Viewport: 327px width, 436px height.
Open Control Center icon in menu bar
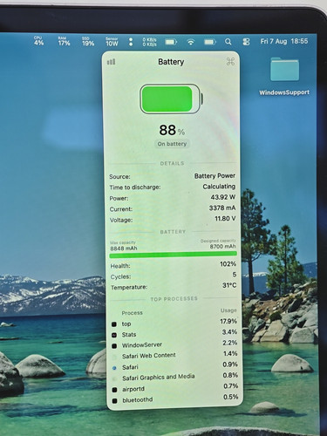point(246,42)
